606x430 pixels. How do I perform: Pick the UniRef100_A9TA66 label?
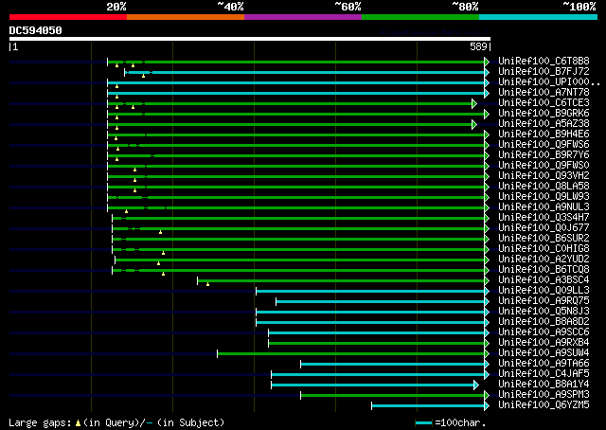click(x=544, y=364)
